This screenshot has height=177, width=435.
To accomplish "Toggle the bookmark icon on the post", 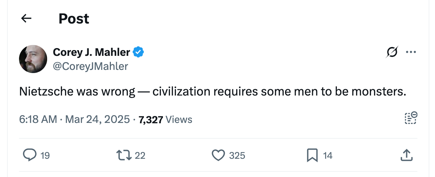I will tap(312, 155).
